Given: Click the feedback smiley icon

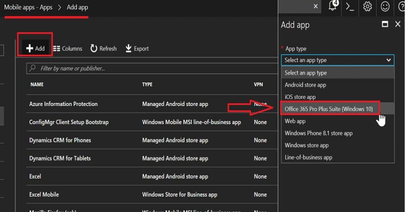Looking at the screenshot, I should coord(385,6).
